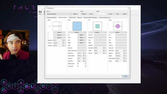Expand the Refresh dropdown button
167x94 pixels.
tap(76, 14)
